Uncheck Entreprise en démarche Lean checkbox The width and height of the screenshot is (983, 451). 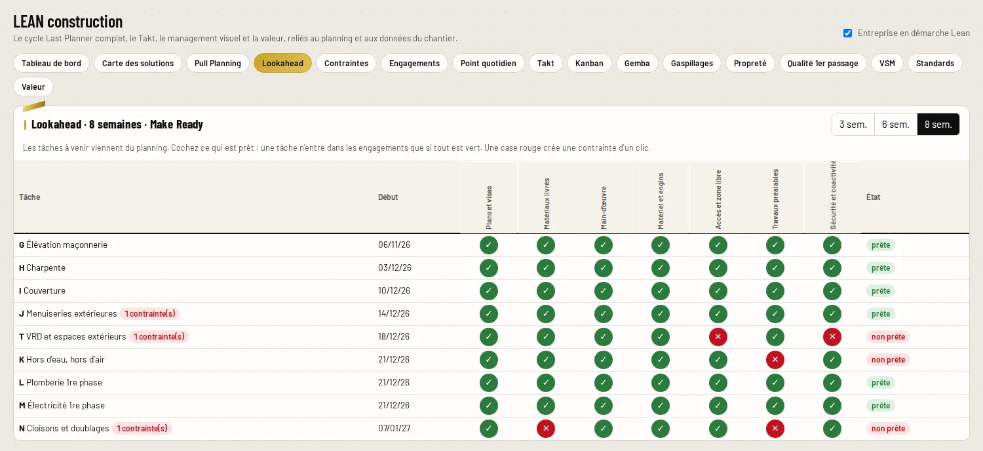pos(847,33)
